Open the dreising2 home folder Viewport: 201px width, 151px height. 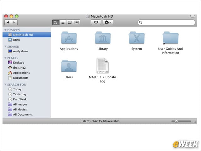27,68
